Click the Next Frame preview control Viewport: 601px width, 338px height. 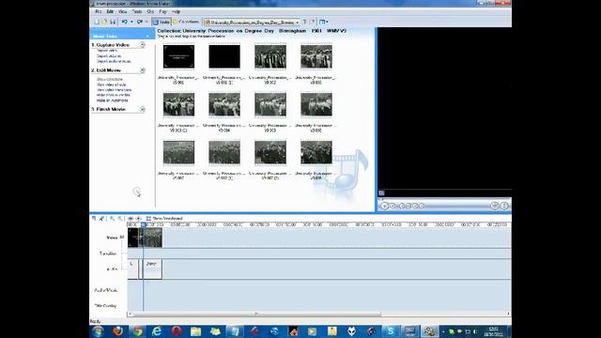coord(415,207)
